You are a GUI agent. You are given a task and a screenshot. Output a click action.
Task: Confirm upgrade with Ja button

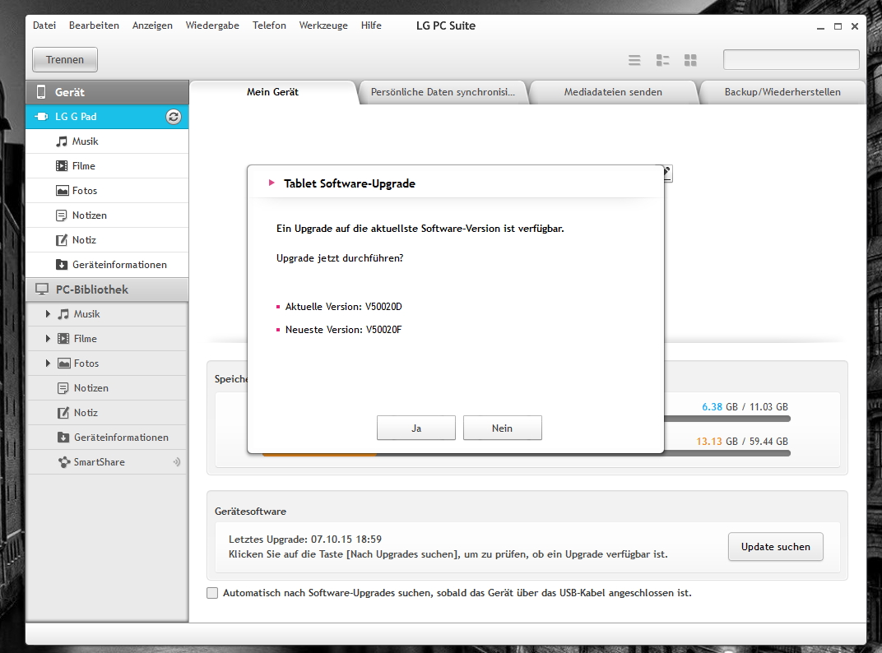(x=416, y=428)
